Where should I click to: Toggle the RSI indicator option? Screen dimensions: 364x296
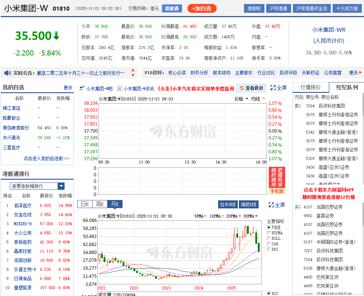point(269,293)
